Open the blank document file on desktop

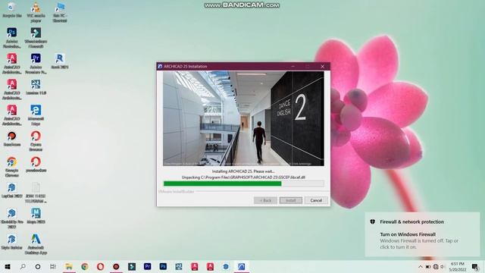36,193
